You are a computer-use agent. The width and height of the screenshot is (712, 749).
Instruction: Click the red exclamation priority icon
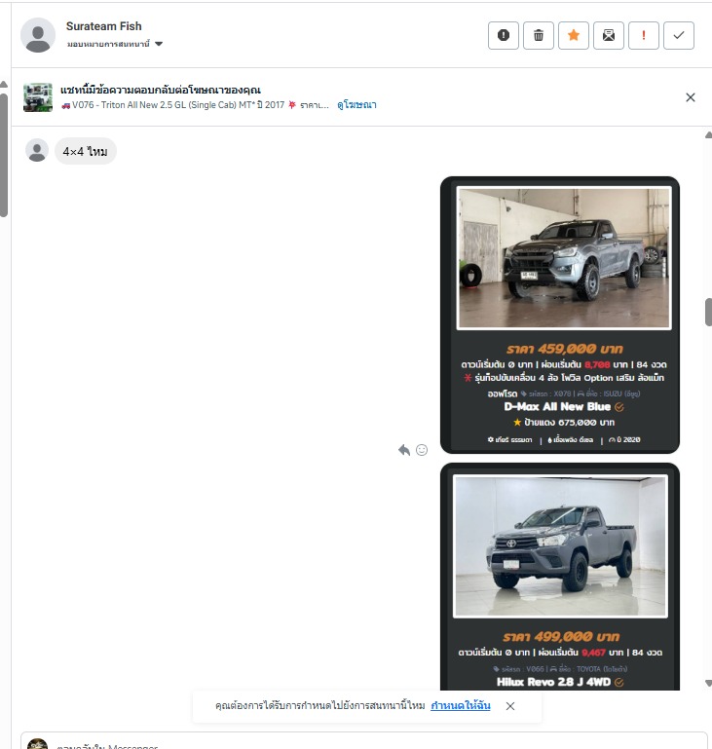click(644, 35)
